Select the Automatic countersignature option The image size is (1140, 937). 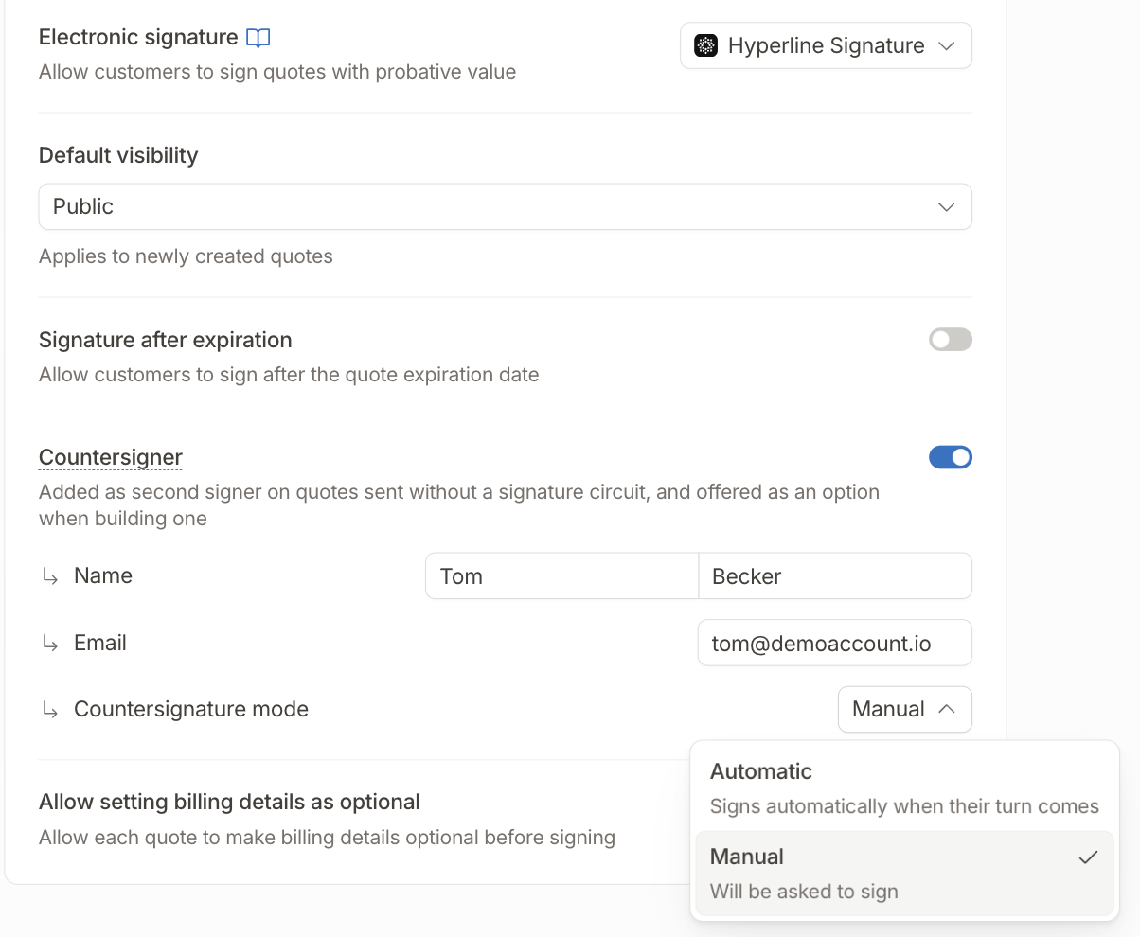click(904, 788)
